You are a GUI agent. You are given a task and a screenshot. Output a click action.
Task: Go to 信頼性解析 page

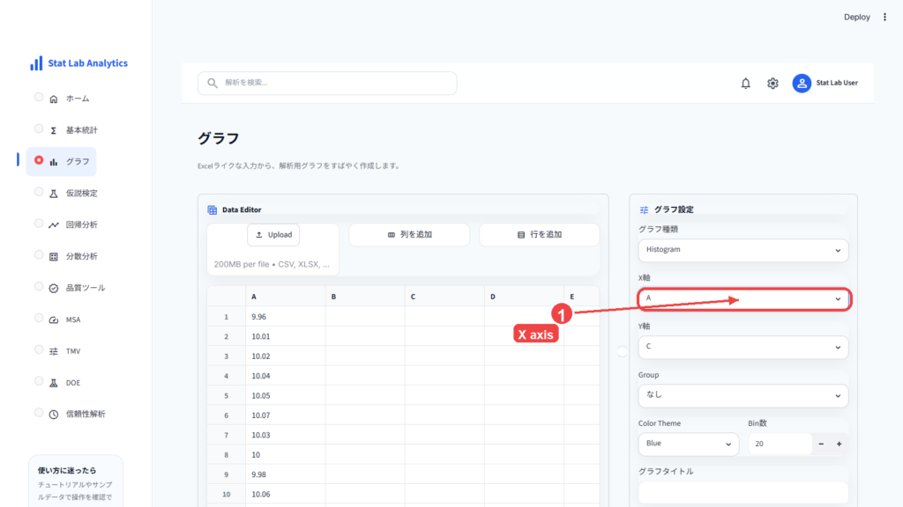(86, 414)
